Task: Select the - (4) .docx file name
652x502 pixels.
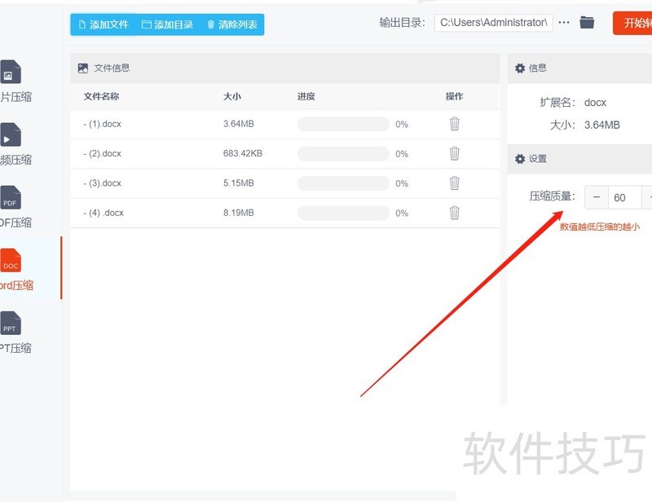Action: [x=104, y=213]
